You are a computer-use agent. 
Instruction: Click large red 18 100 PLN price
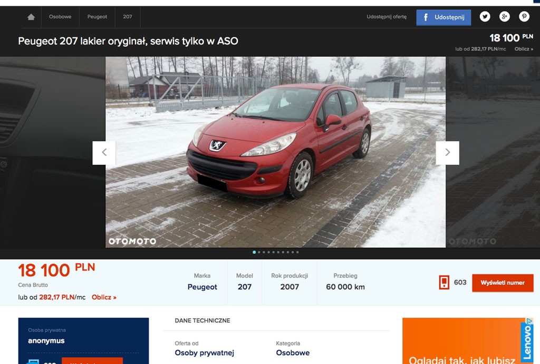point(56,270)
